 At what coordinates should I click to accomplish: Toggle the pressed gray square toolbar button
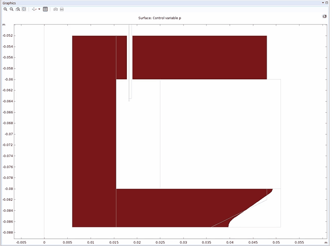tap(45, 9)
